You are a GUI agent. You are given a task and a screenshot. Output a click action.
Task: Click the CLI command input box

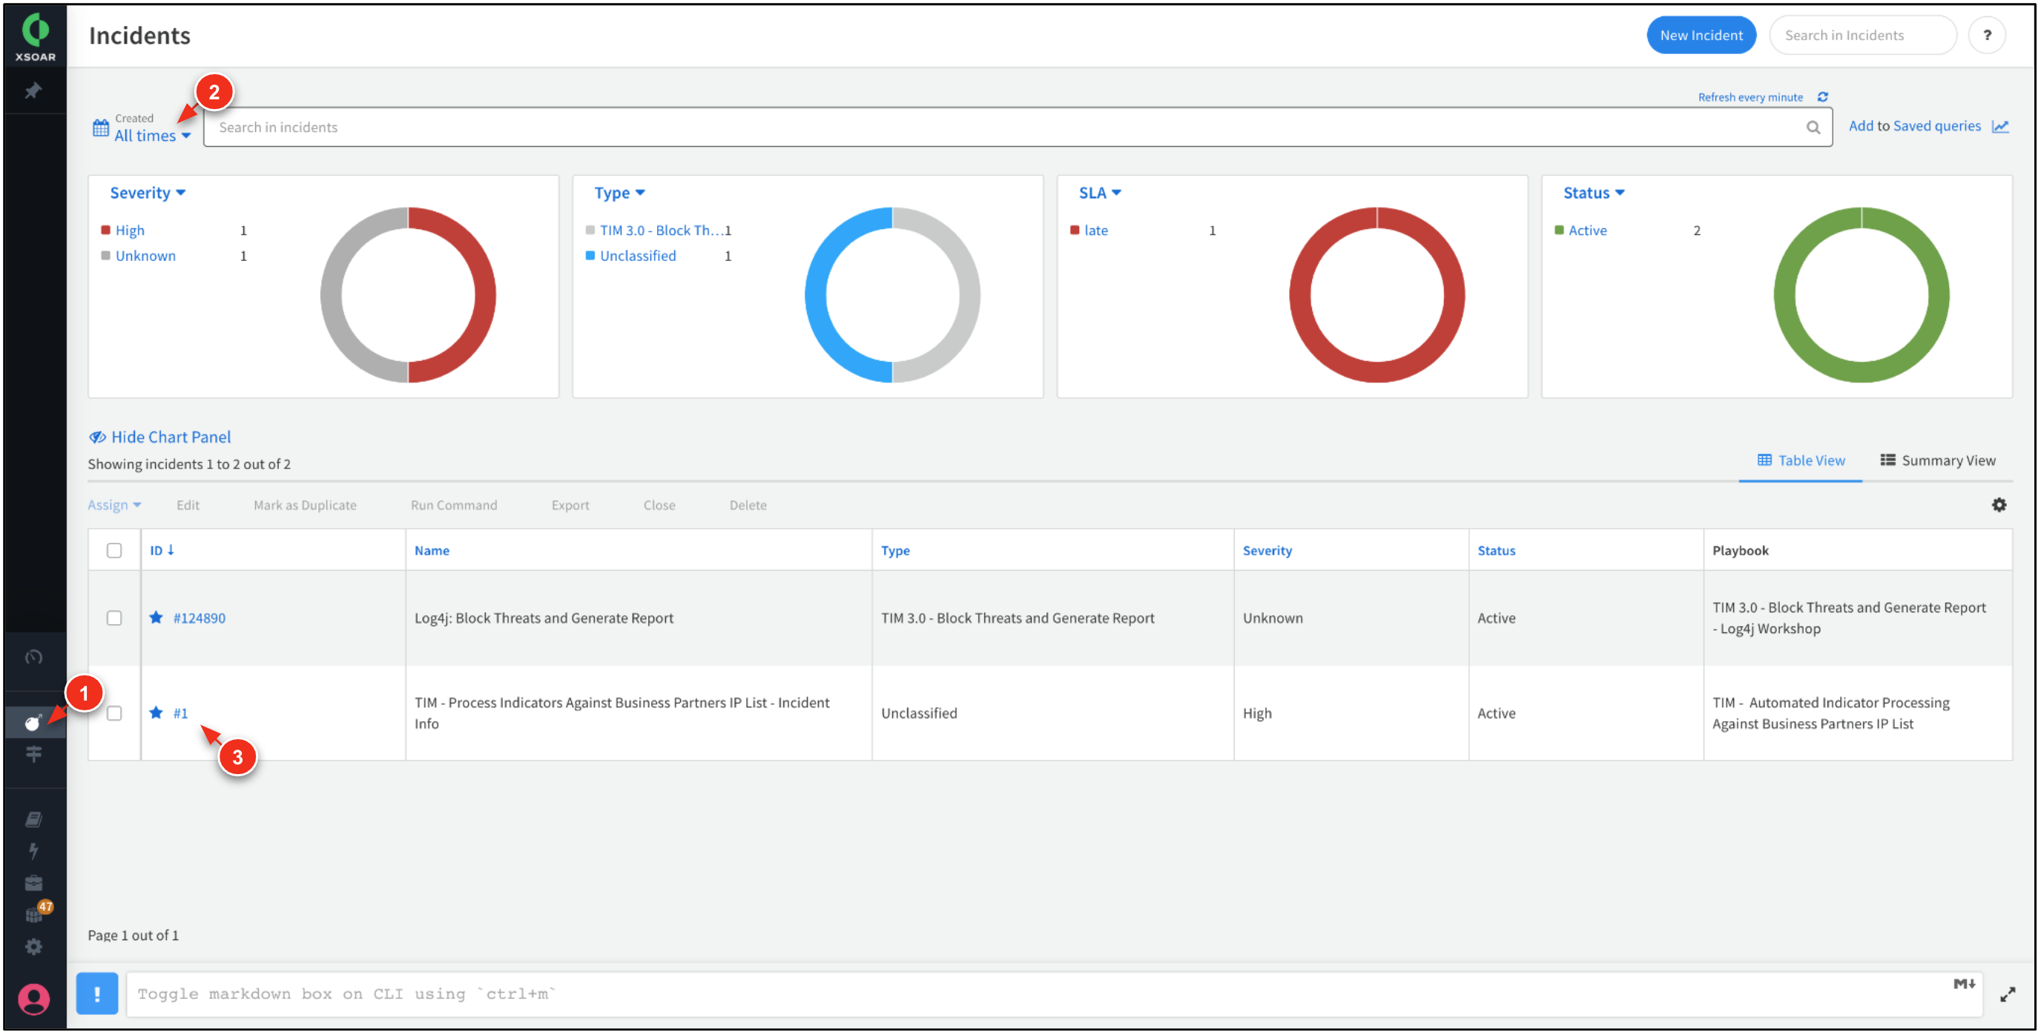1054,993
